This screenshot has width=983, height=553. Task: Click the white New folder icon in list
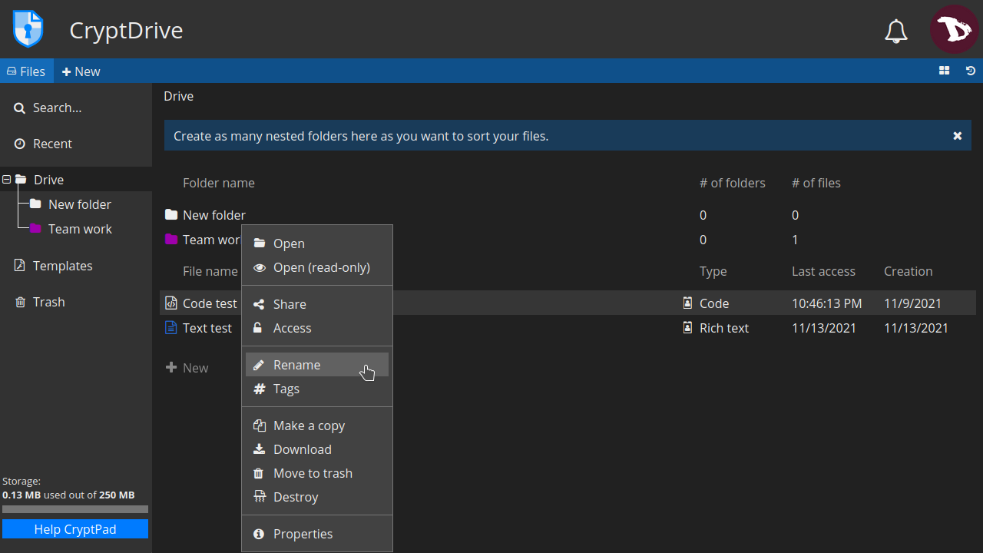(171, 215)
